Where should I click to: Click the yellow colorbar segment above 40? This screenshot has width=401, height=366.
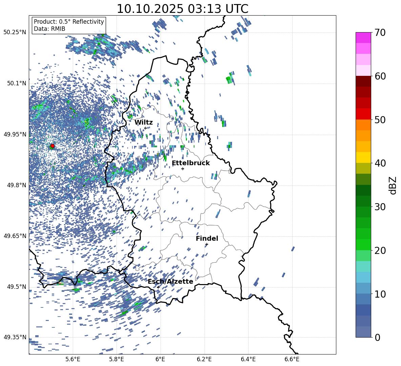(x=363, y=157)
